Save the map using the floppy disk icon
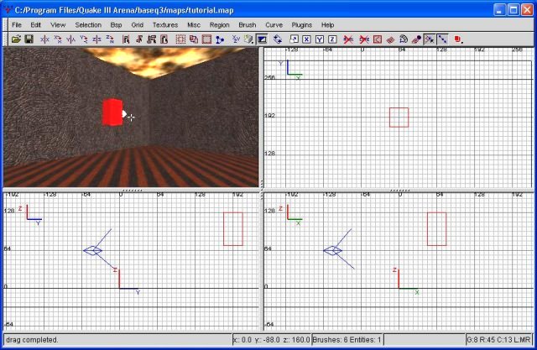The image size is (537, 350). [x=29, y=39]
